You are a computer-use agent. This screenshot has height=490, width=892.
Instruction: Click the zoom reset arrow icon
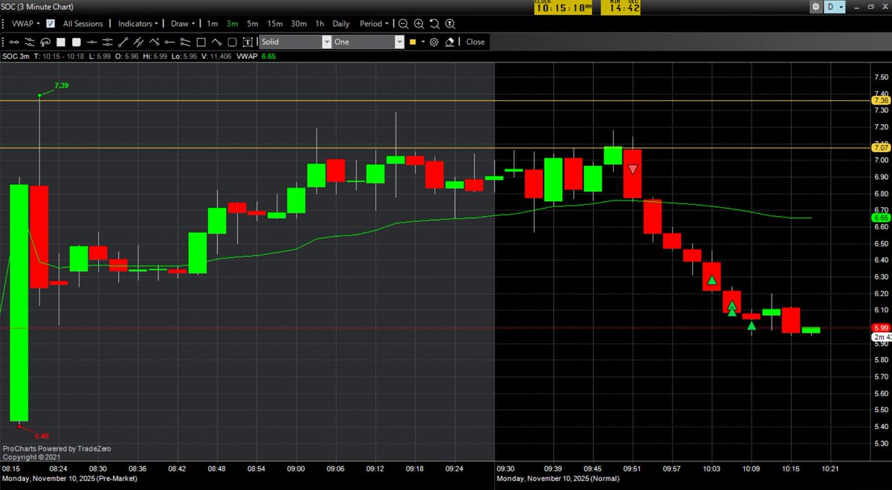(x=436, y=24)
